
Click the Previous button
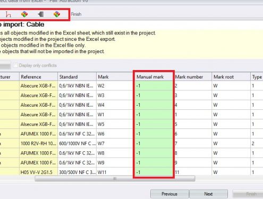tap(169, 194)
